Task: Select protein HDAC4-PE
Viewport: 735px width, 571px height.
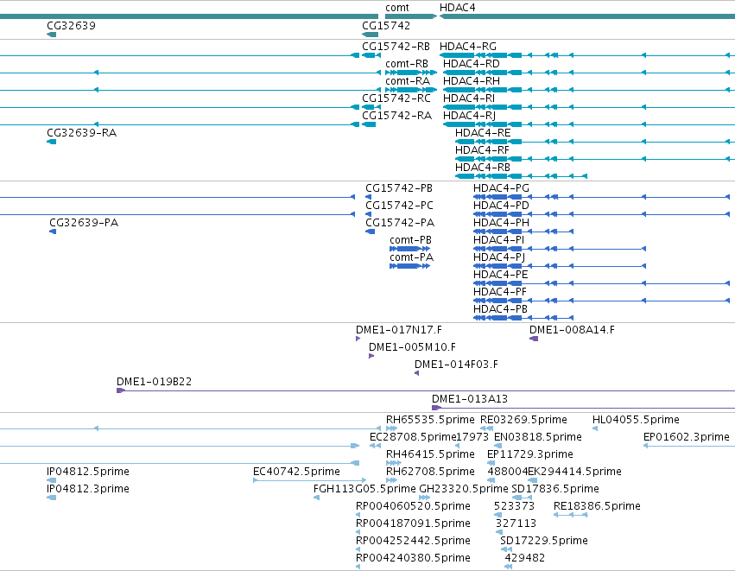Action: pos(501,276)
